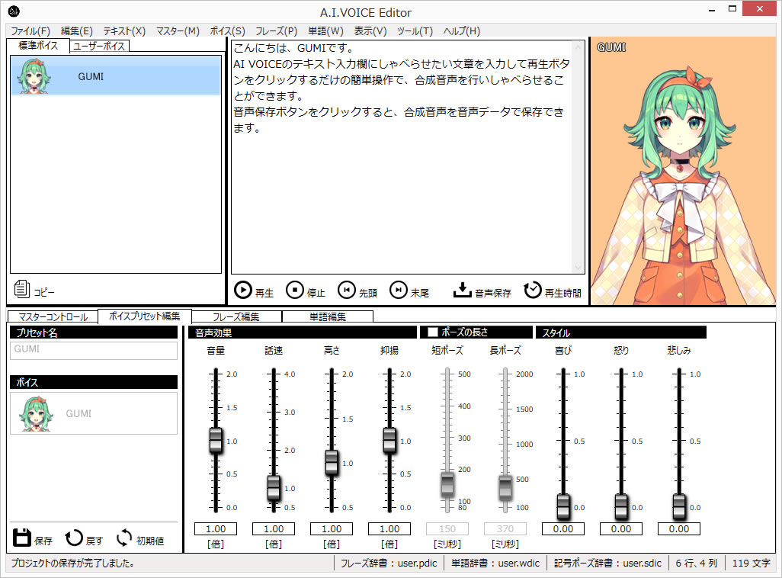782x578 pixels.
Task: Click the 初期値 reset icon
Action: coord(124,538)
